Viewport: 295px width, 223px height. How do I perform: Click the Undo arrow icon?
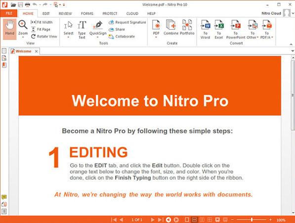[x=35, y=4]
